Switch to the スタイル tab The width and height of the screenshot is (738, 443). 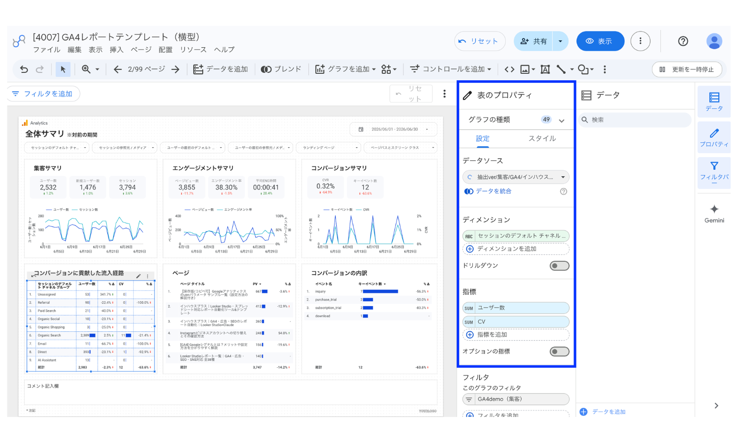coord(542,139)
